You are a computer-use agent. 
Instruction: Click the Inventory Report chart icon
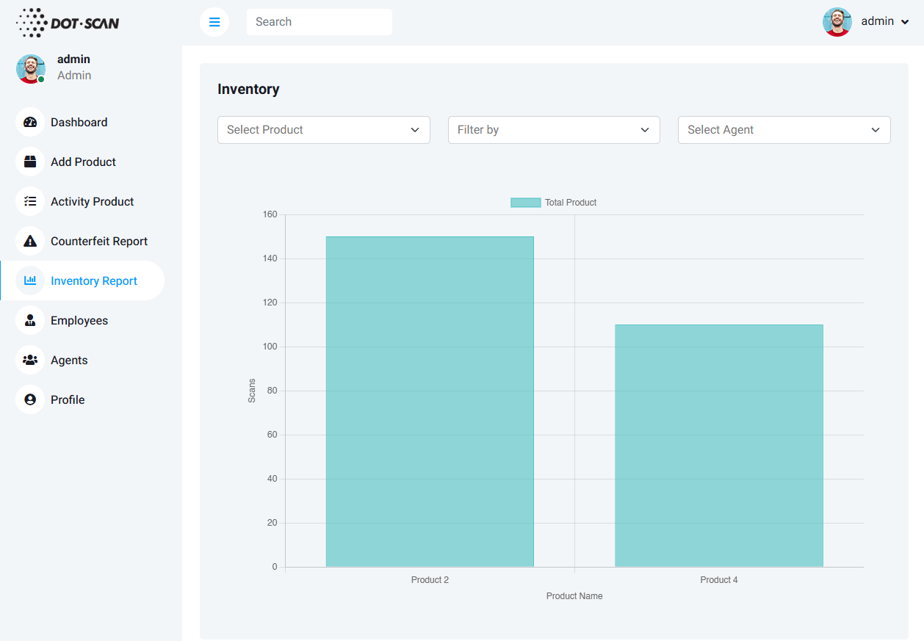(30, 281)
